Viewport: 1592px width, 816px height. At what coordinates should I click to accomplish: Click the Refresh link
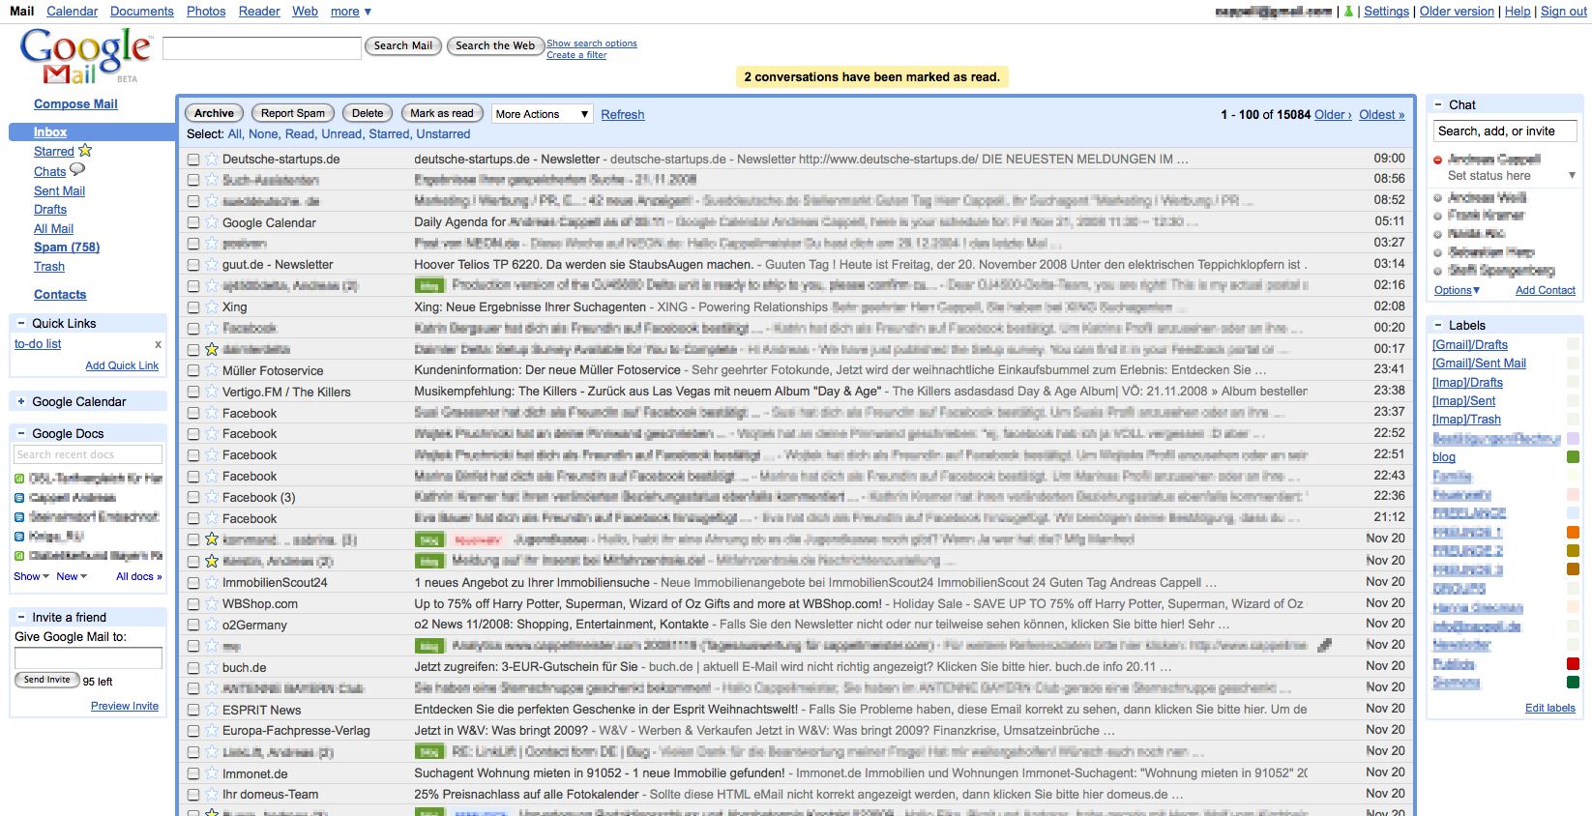(623, 114)
